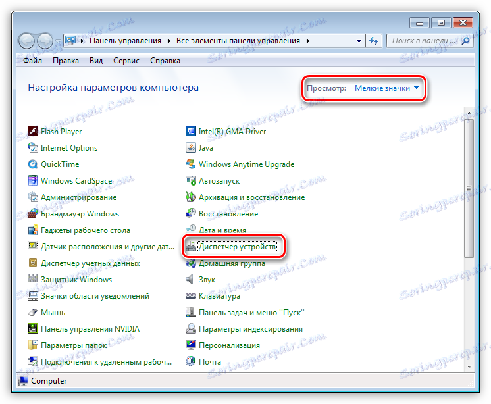Viewport: 491px width, 404px height.
Task: Open the Сервис menu
Action: tap(126, 61)
